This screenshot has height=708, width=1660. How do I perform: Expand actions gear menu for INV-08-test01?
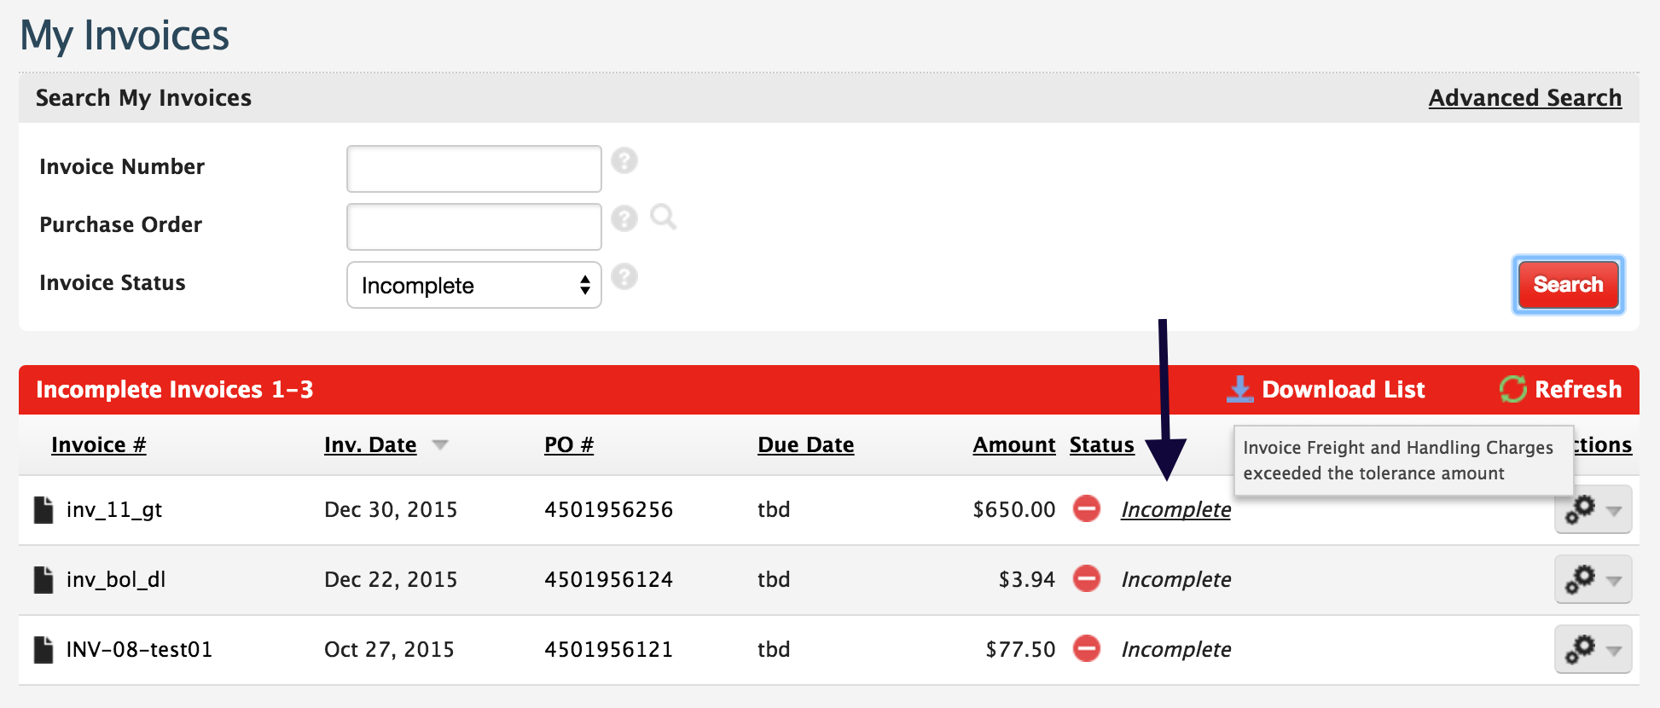point(1592,650)
